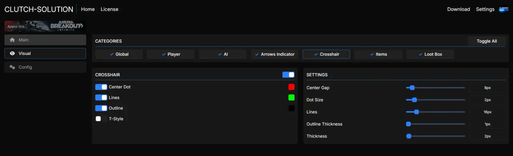Click the gears icon beside Config
This screenshot has height=156, width=513.
(x=12, y=67)
